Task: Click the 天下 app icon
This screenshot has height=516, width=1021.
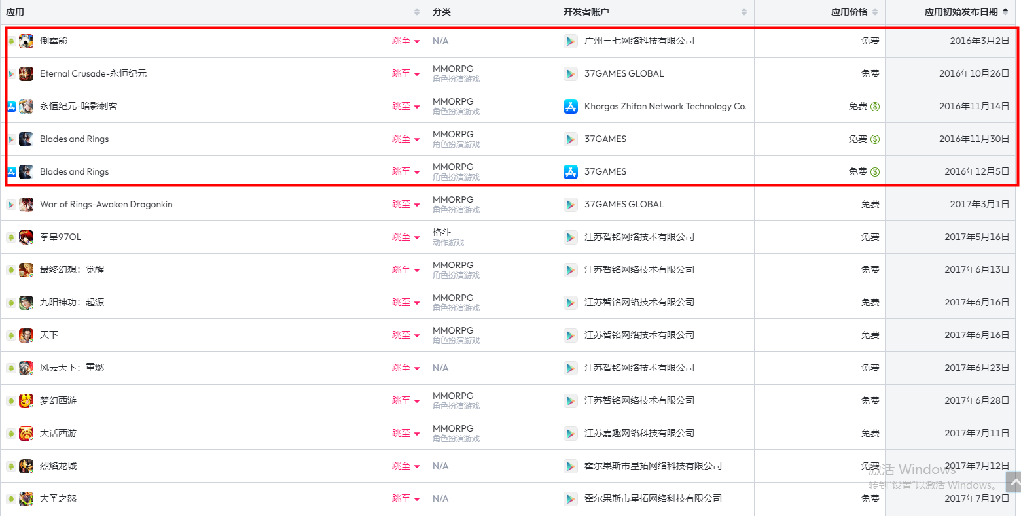Action: pos(26,335)
